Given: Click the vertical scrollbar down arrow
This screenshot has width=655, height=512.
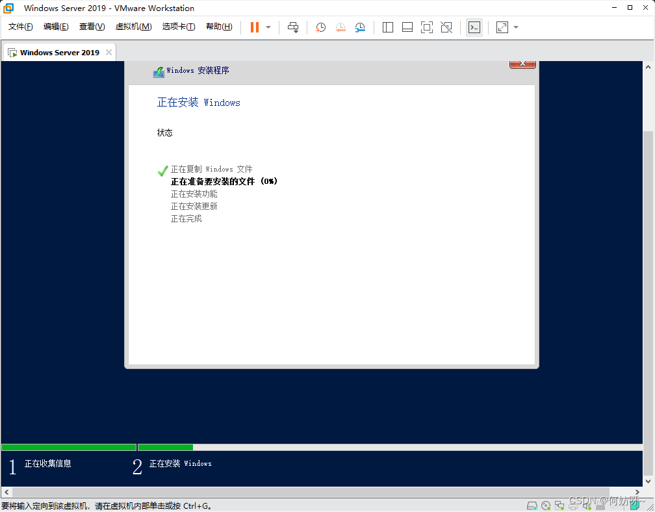Looking at the screenshot, I should coord(648,481).
